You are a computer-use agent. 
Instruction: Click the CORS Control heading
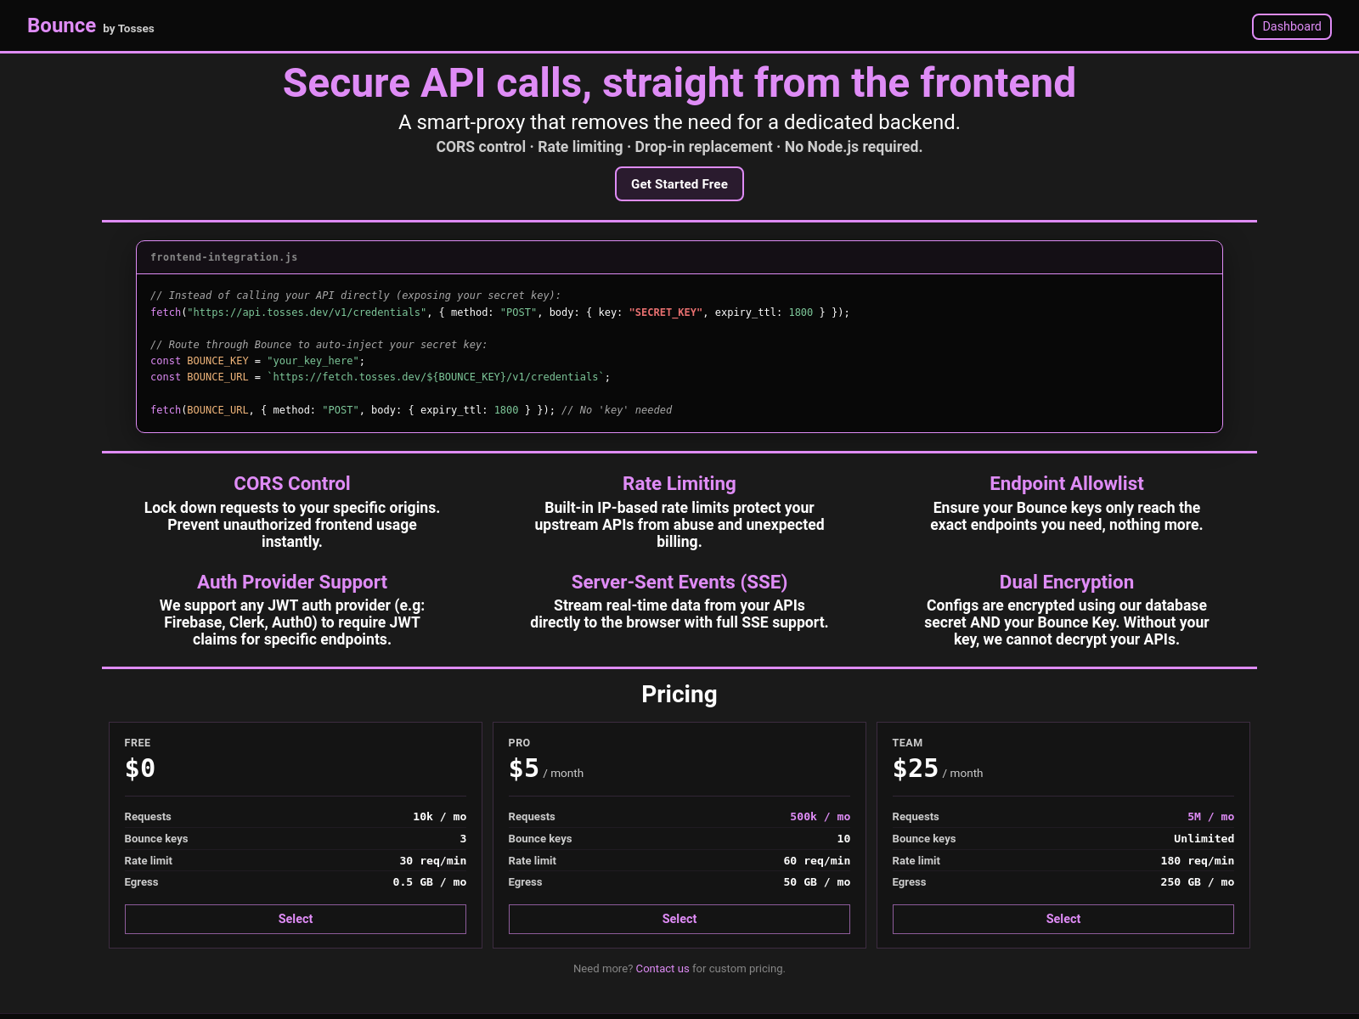click(x=291, y=483)
